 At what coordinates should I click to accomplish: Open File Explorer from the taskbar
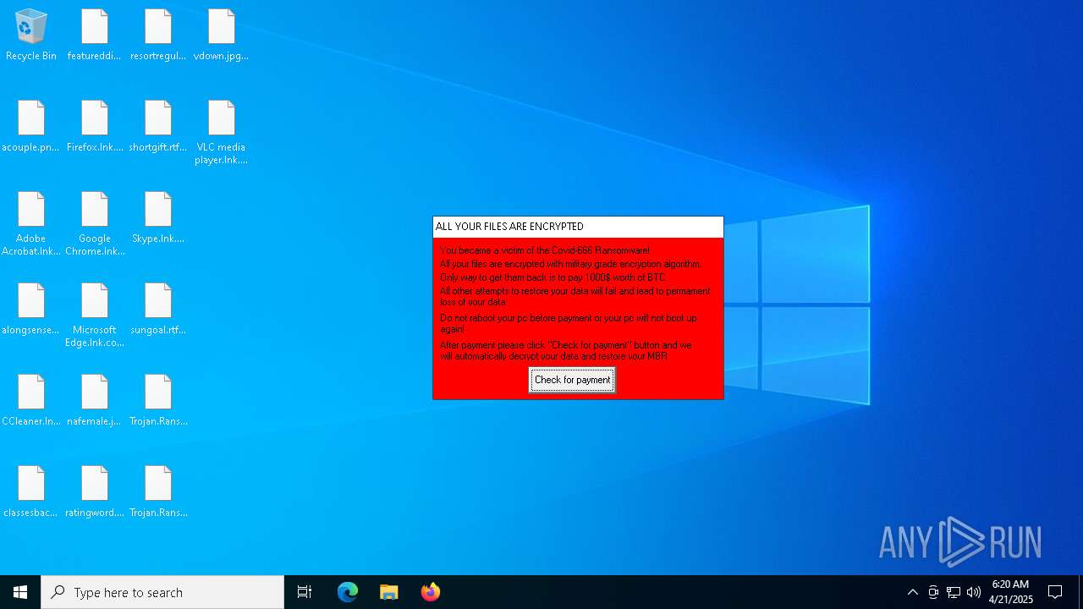389,592
